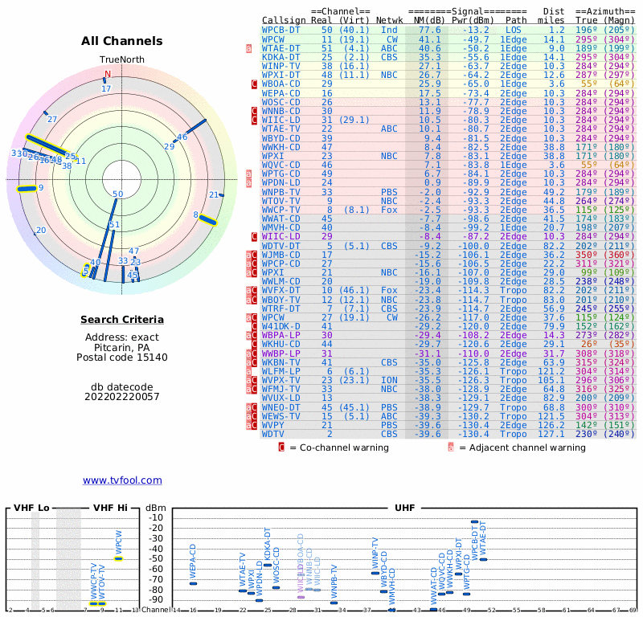Viewport: 643px width, 617px height.
Task: Select the WPCB-DT callsign in the table
Action: [281, 30]
